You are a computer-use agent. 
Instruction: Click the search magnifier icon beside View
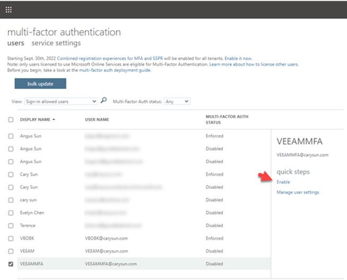(x=104, y=100)
